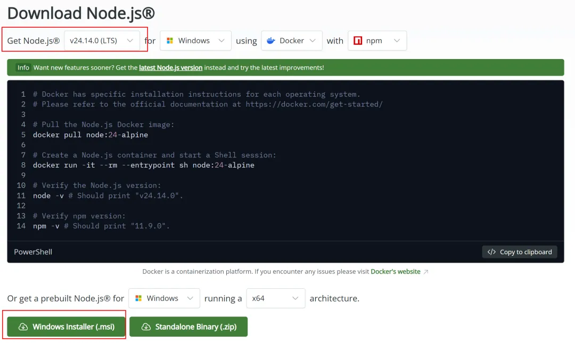The image size is (575, 343).
Task: Click the 'Get Node.js®' label
Action: pyautogui.click(x=34, y=40)
